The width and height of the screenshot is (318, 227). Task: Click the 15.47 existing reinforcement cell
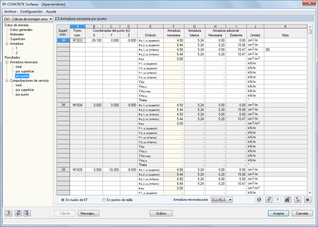pos(236,50)
